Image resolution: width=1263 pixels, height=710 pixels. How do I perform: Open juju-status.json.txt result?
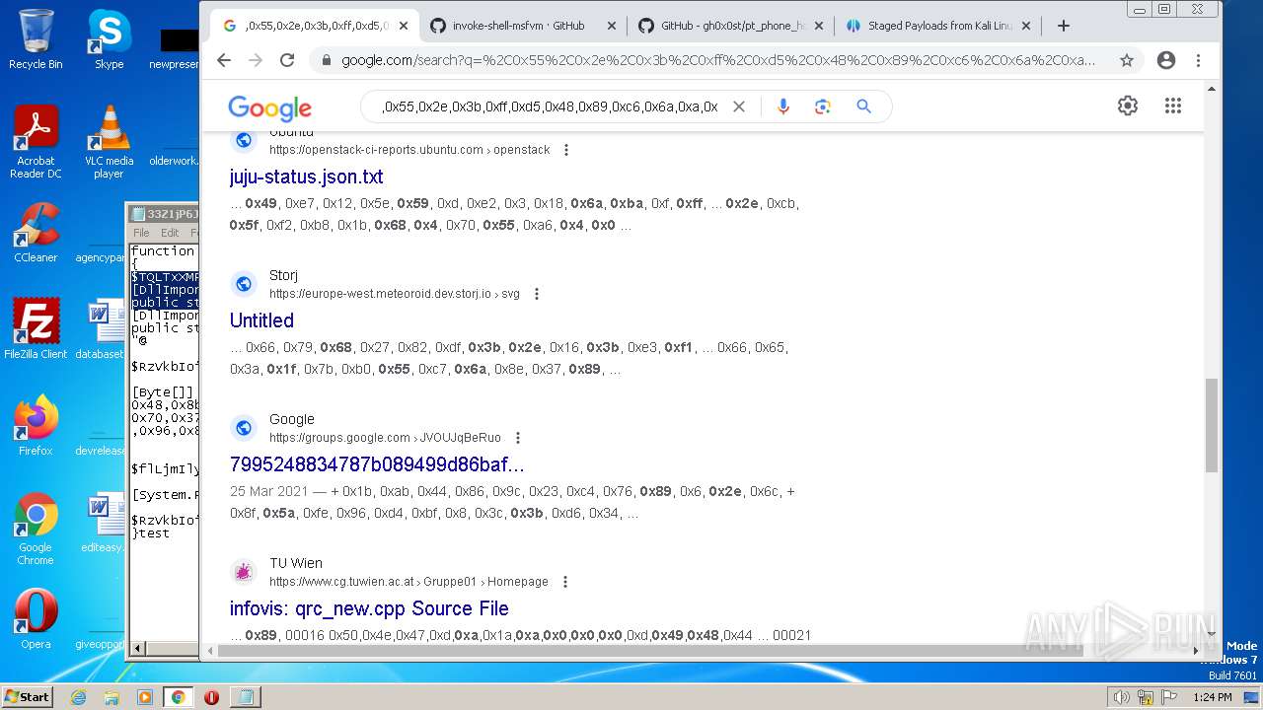coord(306,177)
